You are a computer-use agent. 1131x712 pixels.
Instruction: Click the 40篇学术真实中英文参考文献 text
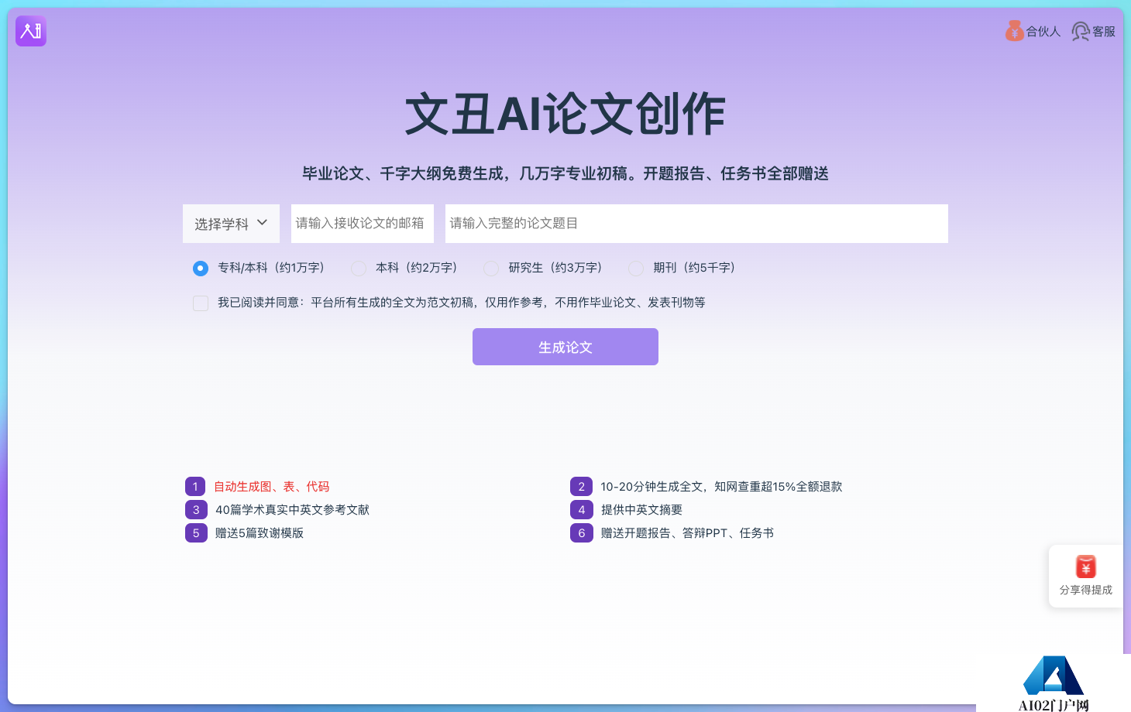pyautogui.click(x=293, y=510)
